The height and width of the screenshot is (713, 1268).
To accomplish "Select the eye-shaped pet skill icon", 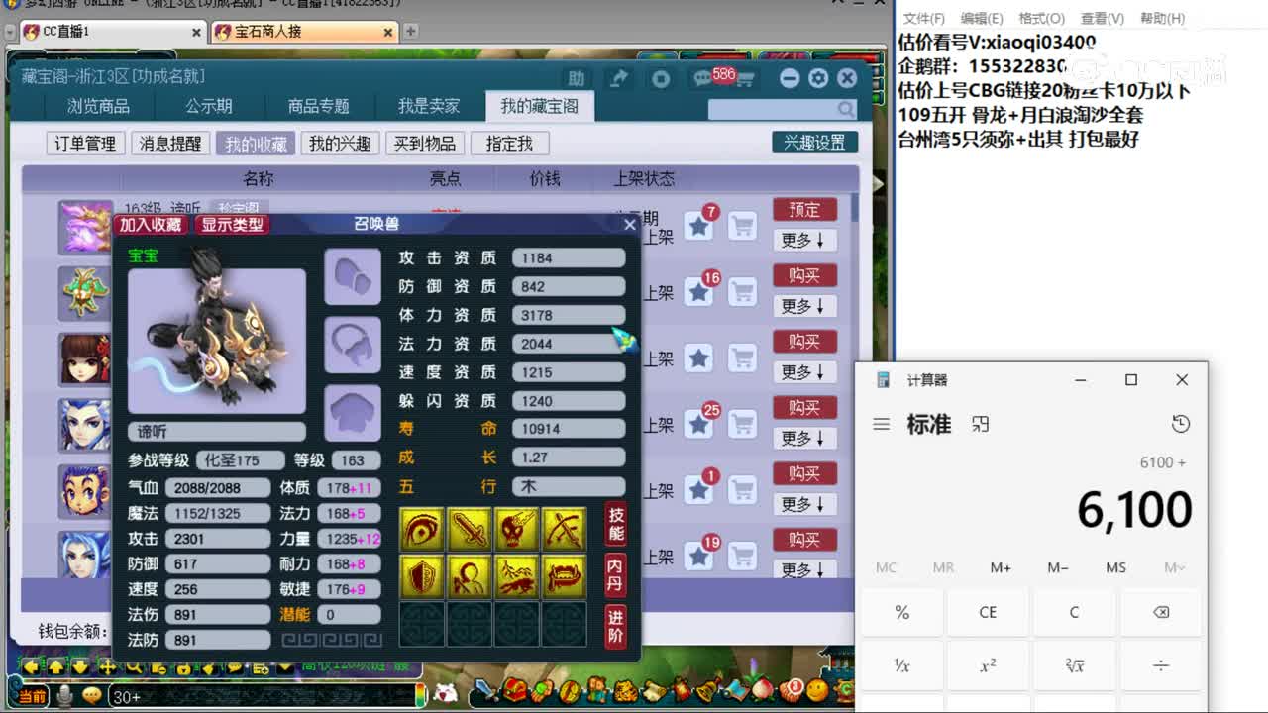I will point(421,528).
